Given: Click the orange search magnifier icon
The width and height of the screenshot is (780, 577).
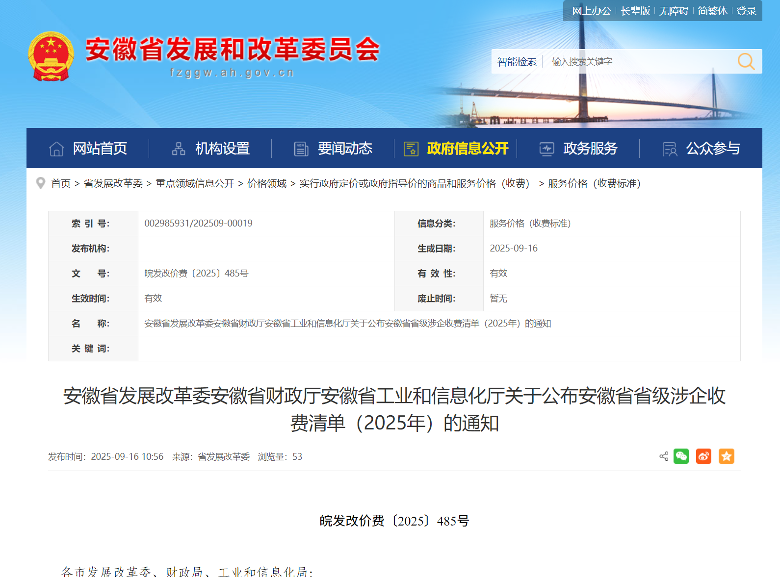Looking at the screenshot, I should [x=746, y=61].
